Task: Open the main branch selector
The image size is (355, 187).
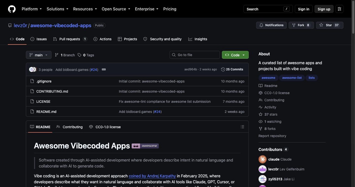Action: pyautogui.click(x=39, y=55)
